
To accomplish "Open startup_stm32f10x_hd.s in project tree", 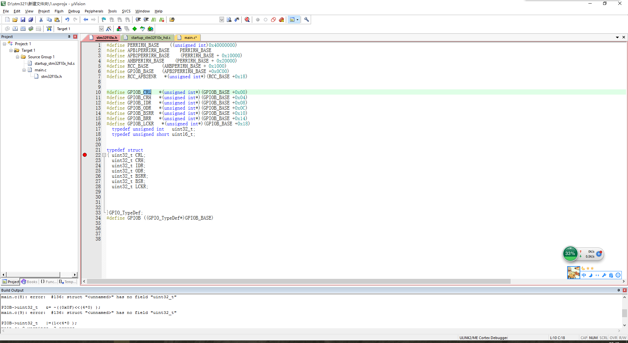I will (54, 63).
